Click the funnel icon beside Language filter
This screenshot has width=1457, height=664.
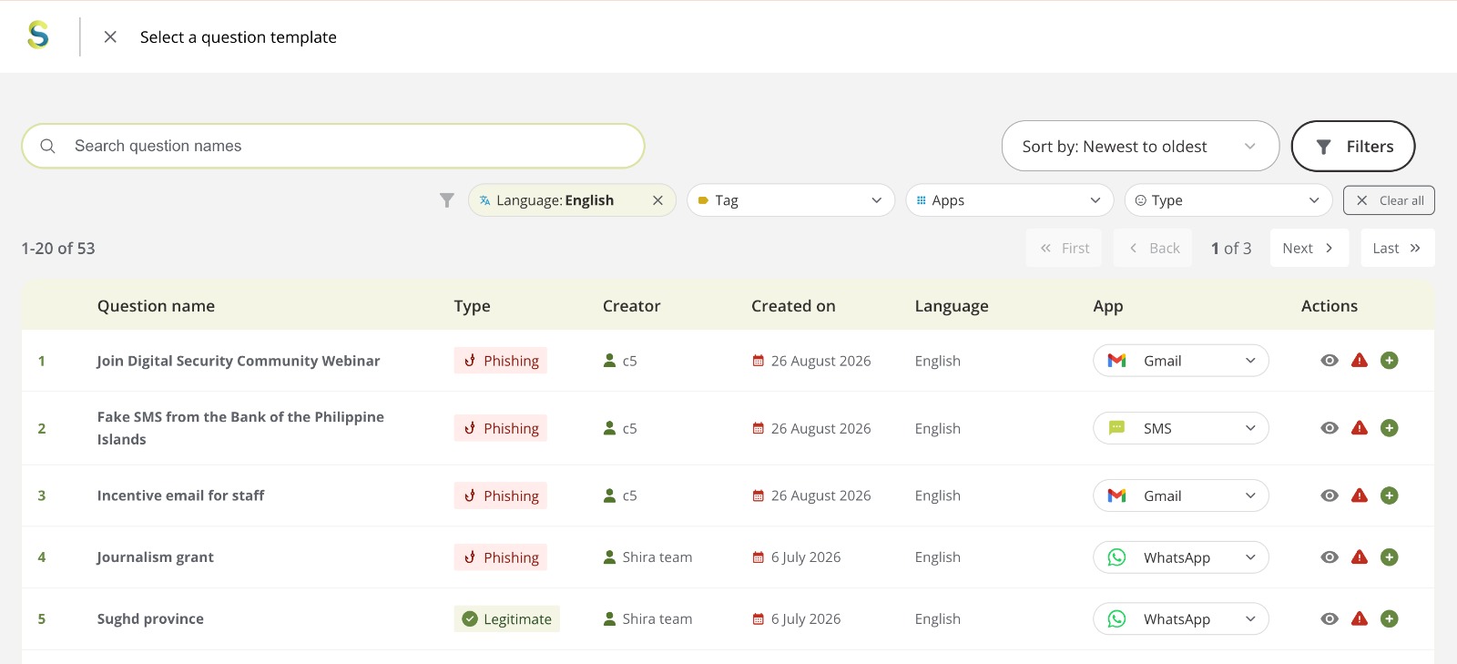point(446,200)
